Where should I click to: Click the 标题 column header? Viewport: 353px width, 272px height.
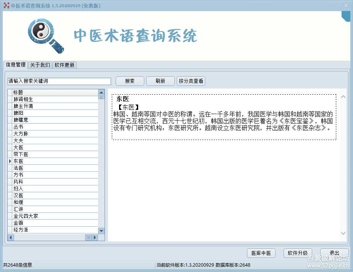[x=18, y=92]
